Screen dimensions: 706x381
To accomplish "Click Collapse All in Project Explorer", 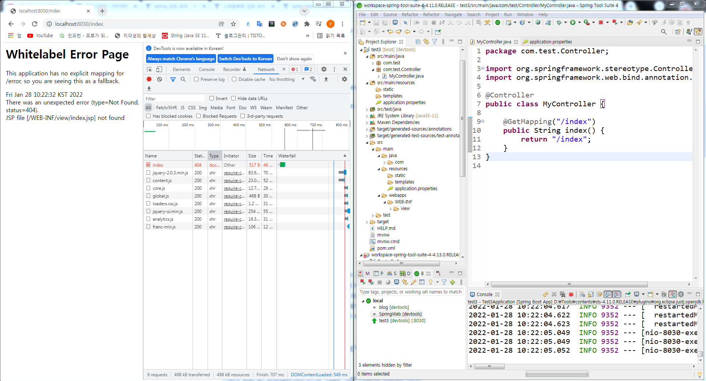I will point(418,42).
